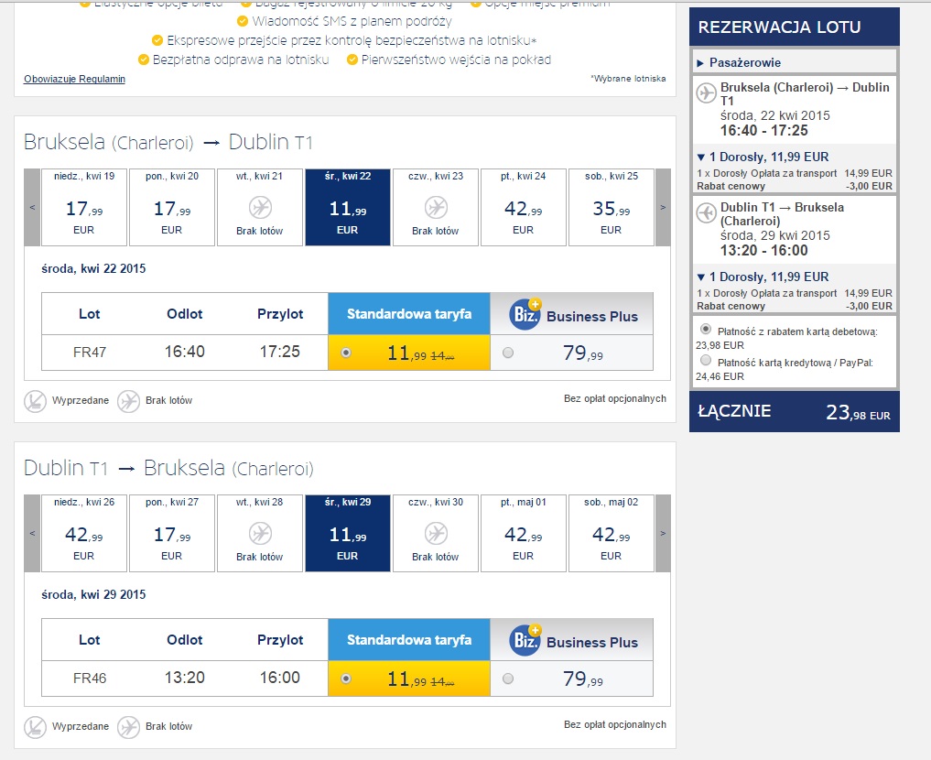Show earlier return dates with the left arrow
Screen dimensions: 931x760
click(x=32, y=533)
